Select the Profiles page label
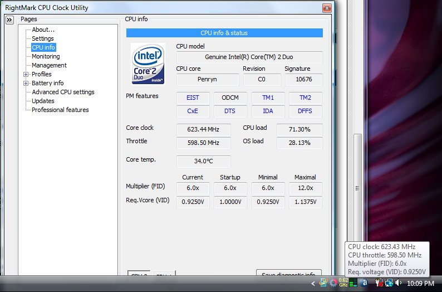Image resolution: width=442 pixels, height=292 pixels. click(41, 74)
